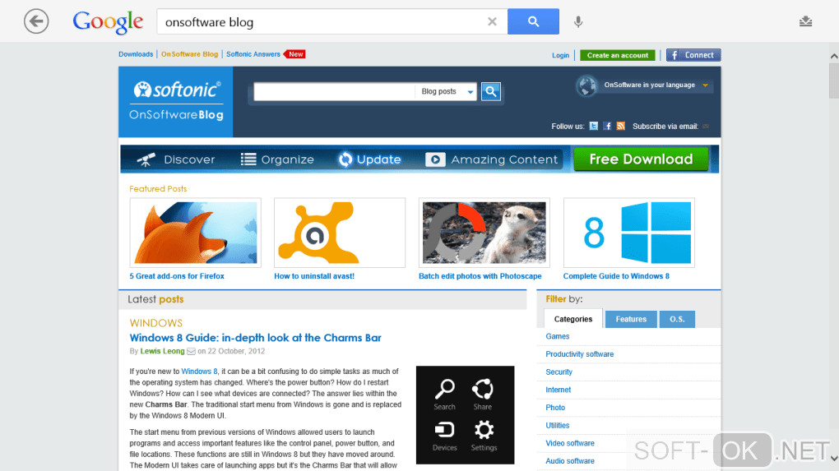Click the scrollbar up arrow
This screenshot has height=471, width=839.
833,56
